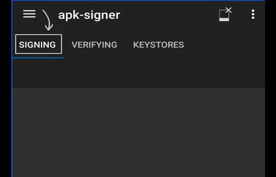Click the apk-signer app title

click(89, 15)
